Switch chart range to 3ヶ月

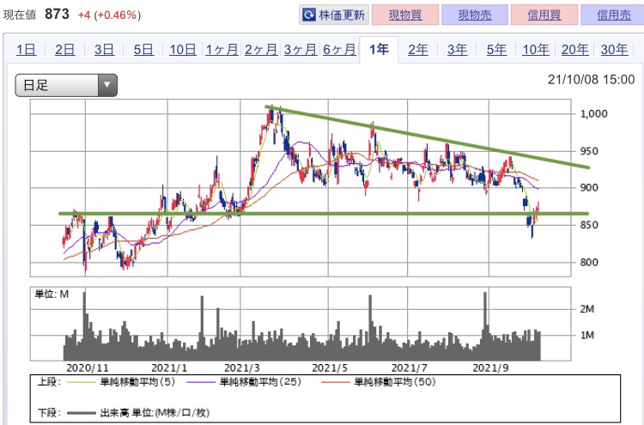301,50
